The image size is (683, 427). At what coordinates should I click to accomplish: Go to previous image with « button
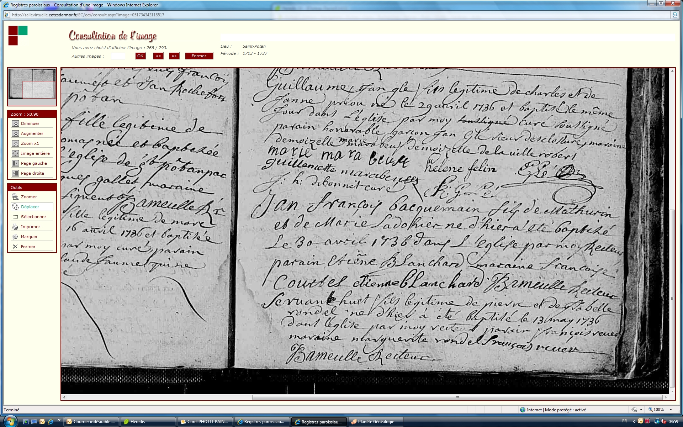click(158, 56)
